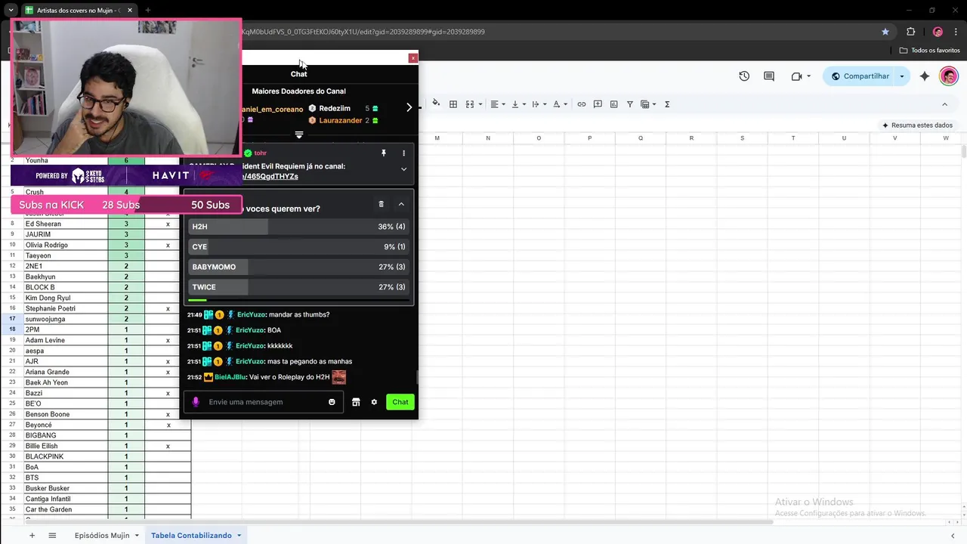Click the chat message input field

[x=264, y=402]
